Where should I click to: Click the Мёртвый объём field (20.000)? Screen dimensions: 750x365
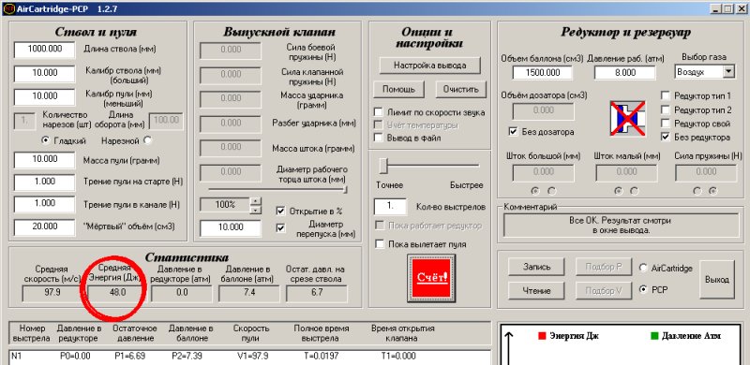(44, 227)
